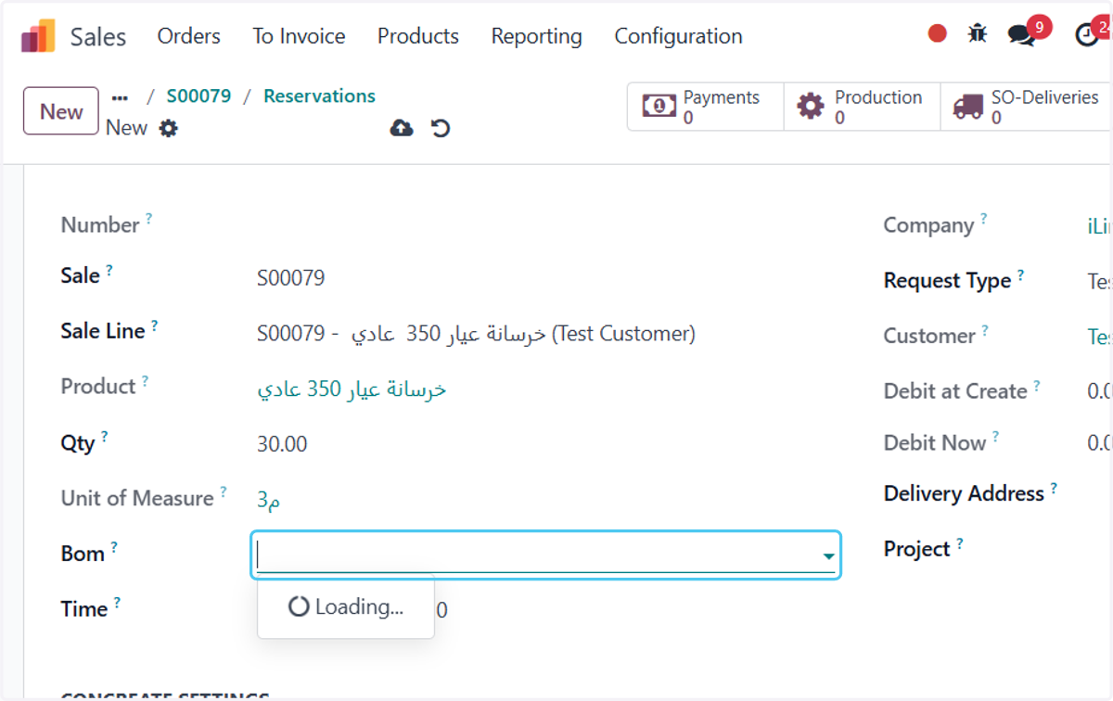Screen dimensions: 1113x701
Task: Expand the collapsed breadcrumb ellipsis
Action: coord(120,96)
